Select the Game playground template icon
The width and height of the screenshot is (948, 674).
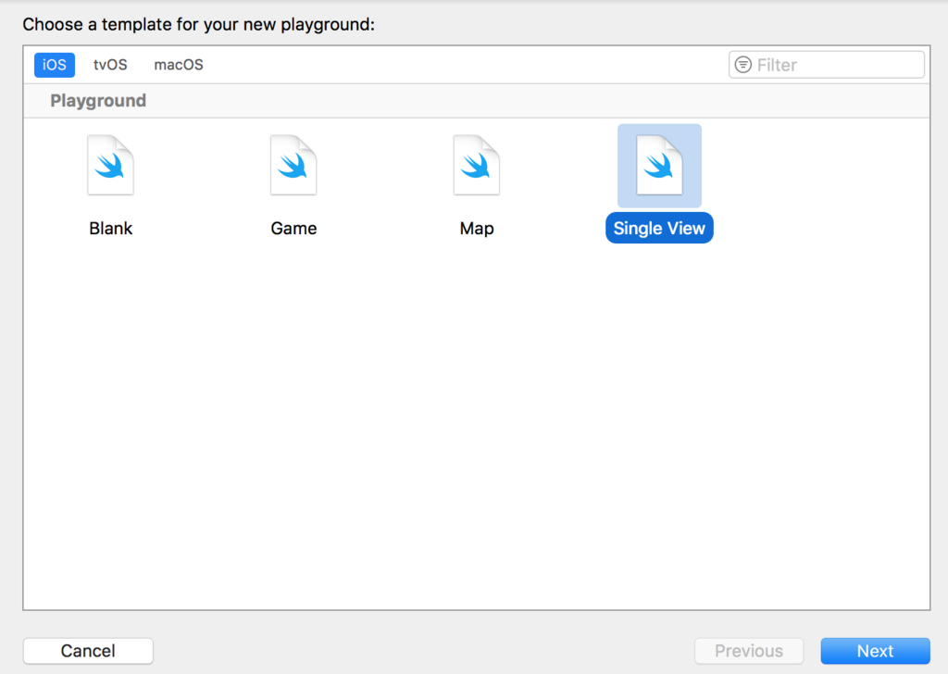[x=293, y=165]
